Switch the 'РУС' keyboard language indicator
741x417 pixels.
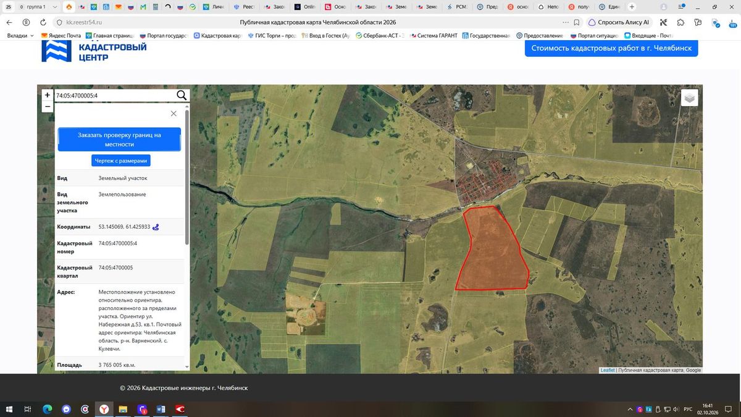687,409
